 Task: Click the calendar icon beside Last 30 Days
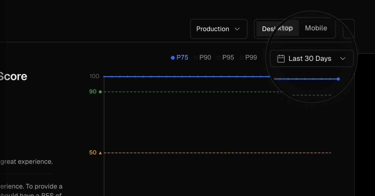(281, 59)
